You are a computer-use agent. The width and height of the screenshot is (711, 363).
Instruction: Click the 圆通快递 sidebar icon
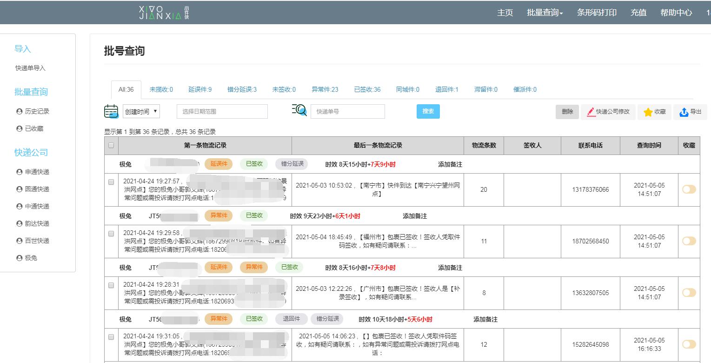[19, 189]
